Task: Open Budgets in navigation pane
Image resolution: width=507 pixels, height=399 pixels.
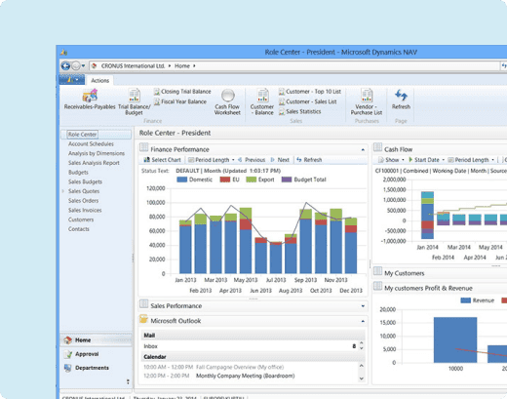Action: (x=78, y=172)
